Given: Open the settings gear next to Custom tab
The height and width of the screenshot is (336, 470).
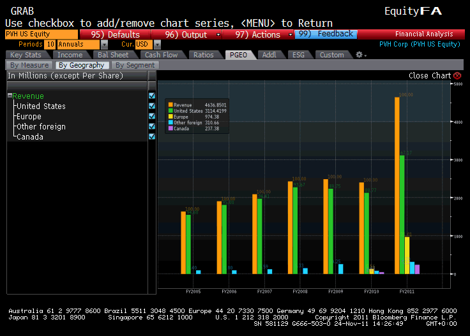Looking at the screenshot, I should pos(359,55).
